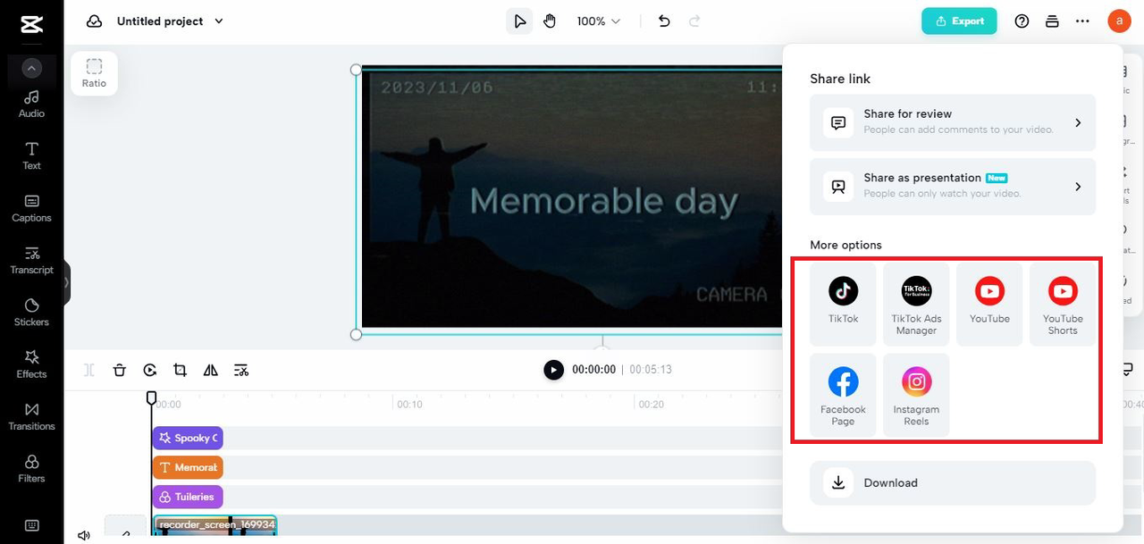This screenshot has height=544, width=1144.
Task: Click the Download button
Action: click(953, 483)
